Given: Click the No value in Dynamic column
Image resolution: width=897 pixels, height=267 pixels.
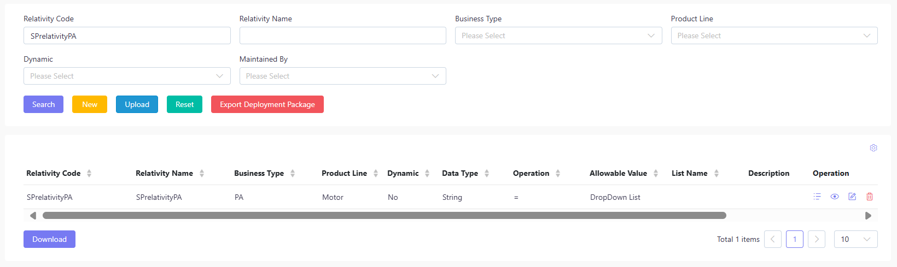Looking at the screenshot, I should click(393, 197).
